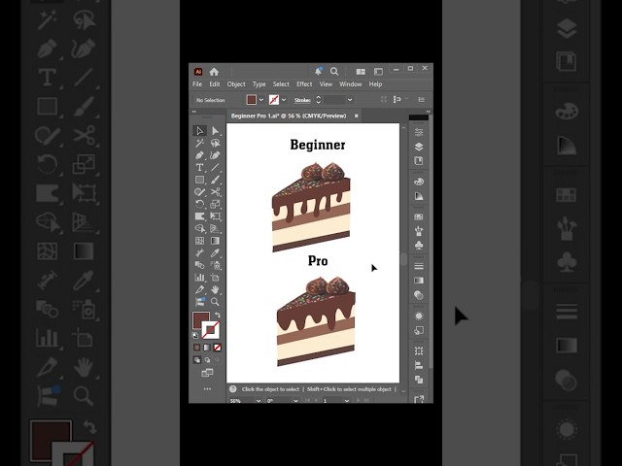This screenshot has width=622, height=466.
Task: Open the zoom level dropdown in status bar
Action: (259, 401)
